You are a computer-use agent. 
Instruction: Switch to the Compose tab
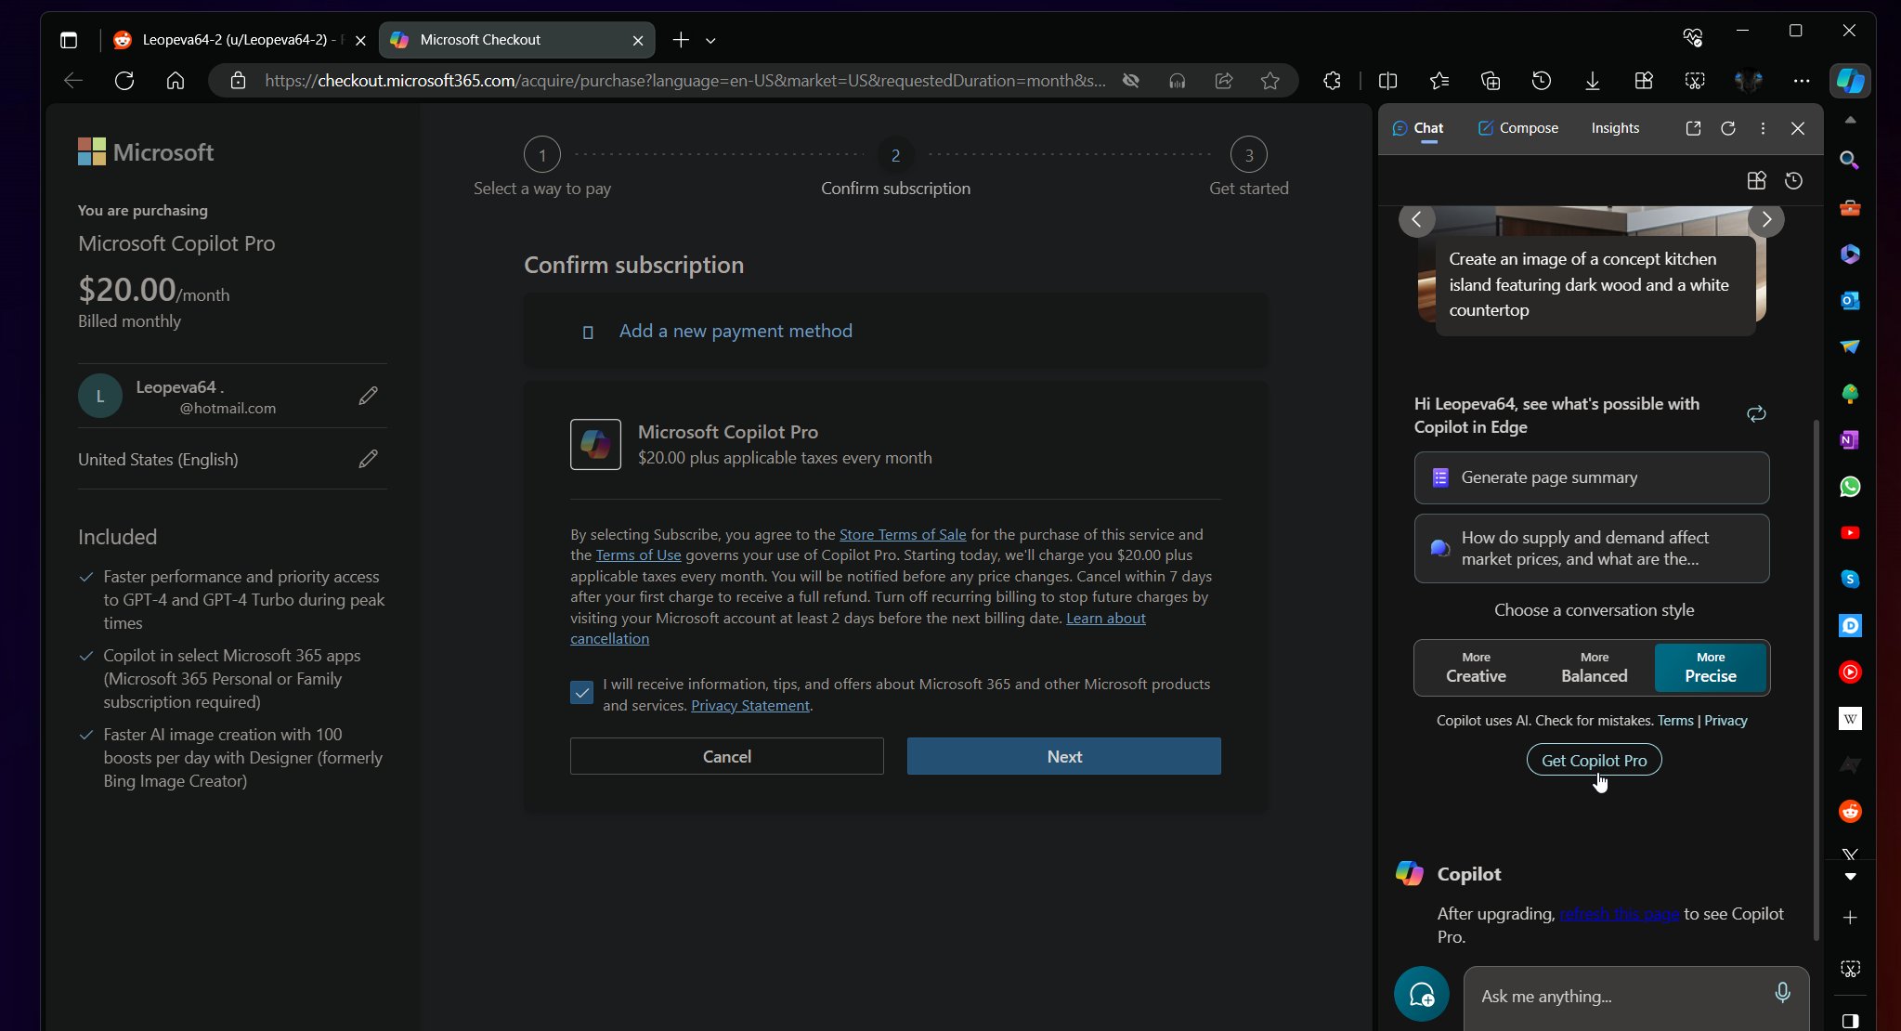pyautogui.click(x=1517, y=128)
